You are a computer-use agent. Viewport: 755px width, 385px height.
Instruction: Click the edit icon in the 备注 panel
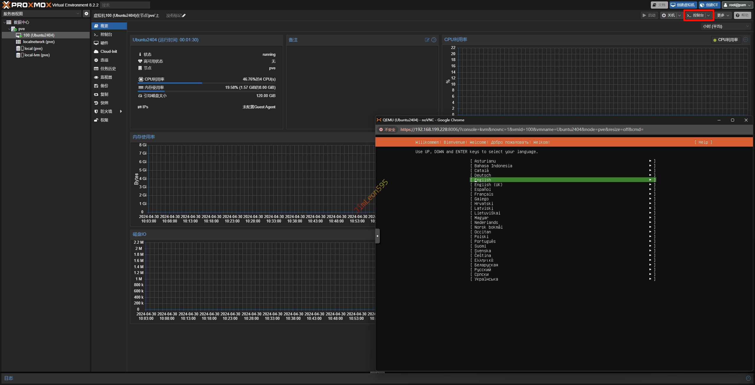tap(427, 40)
